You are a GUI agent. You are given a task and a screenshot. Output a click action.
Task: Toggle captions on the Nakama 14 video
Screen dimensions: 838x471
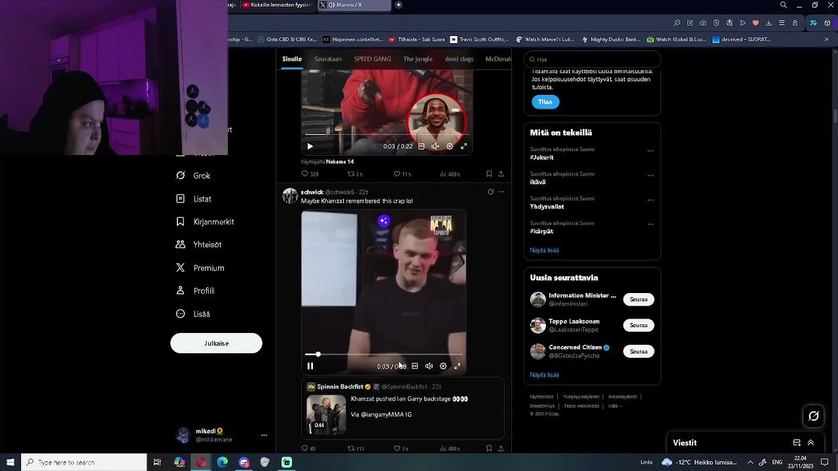point(421,147)
